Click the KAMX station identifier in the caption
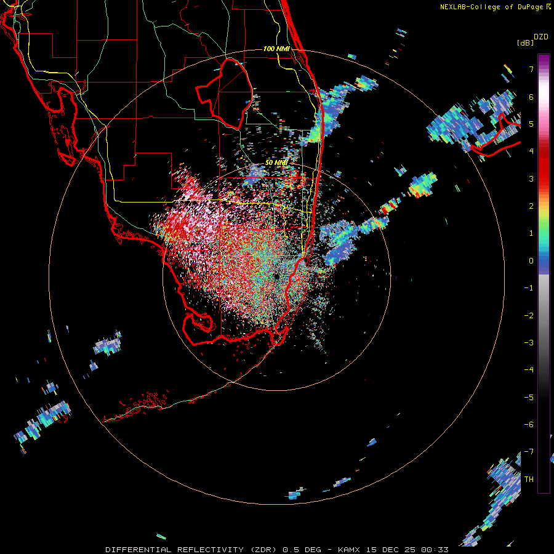The image size is (554, 554). tap(349, 550)
